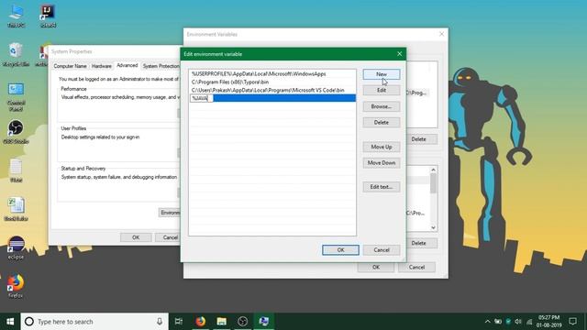Click Cancel in System Properties window

(167, 237)
